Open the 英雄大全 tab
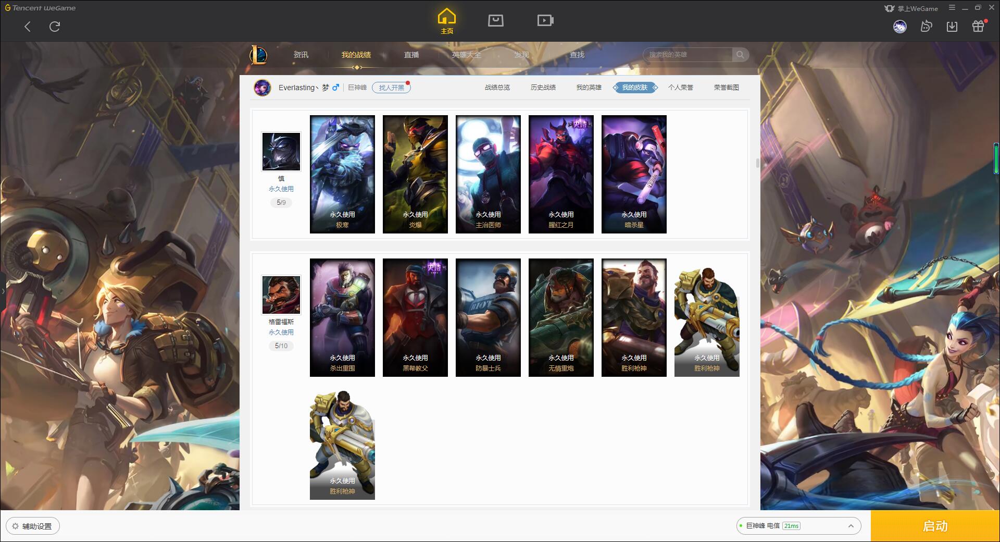Viewport: 1000px width, 542px height. coord(467,55)
